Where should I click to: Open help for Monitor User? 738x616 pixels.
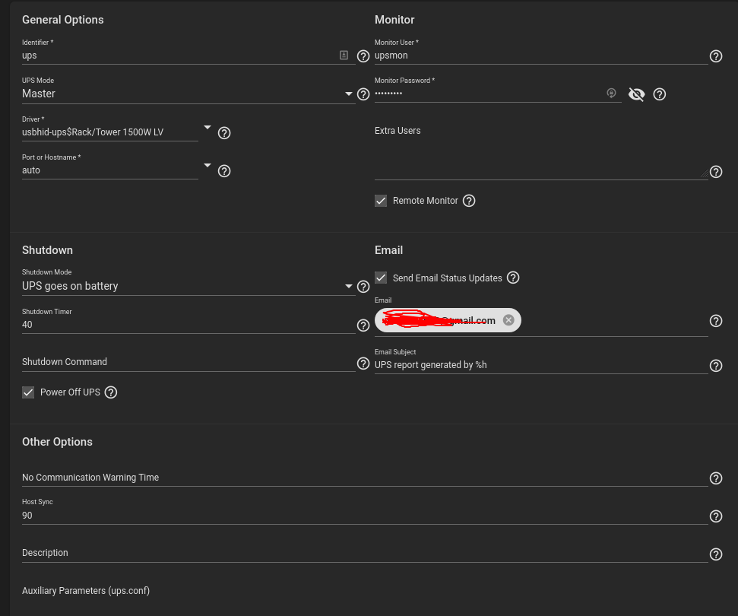click(715, 56)
